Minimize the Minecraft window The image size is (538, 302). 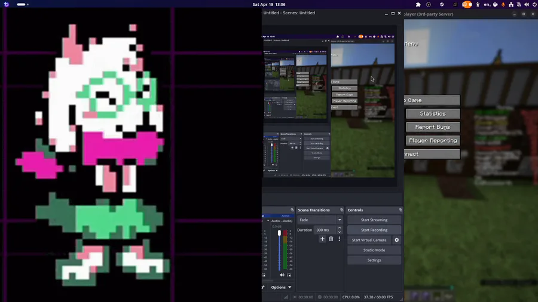(514, 14)
